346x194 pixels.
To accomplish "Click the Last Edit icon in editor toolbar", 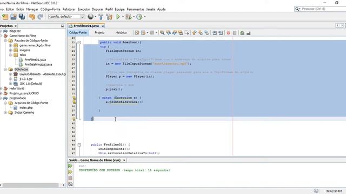I will point(137,33).
